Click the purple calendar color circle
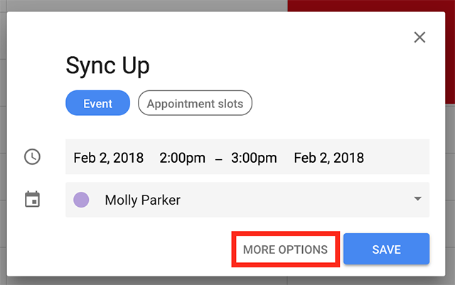Screen dimensions: 455x285 point(82,200)
